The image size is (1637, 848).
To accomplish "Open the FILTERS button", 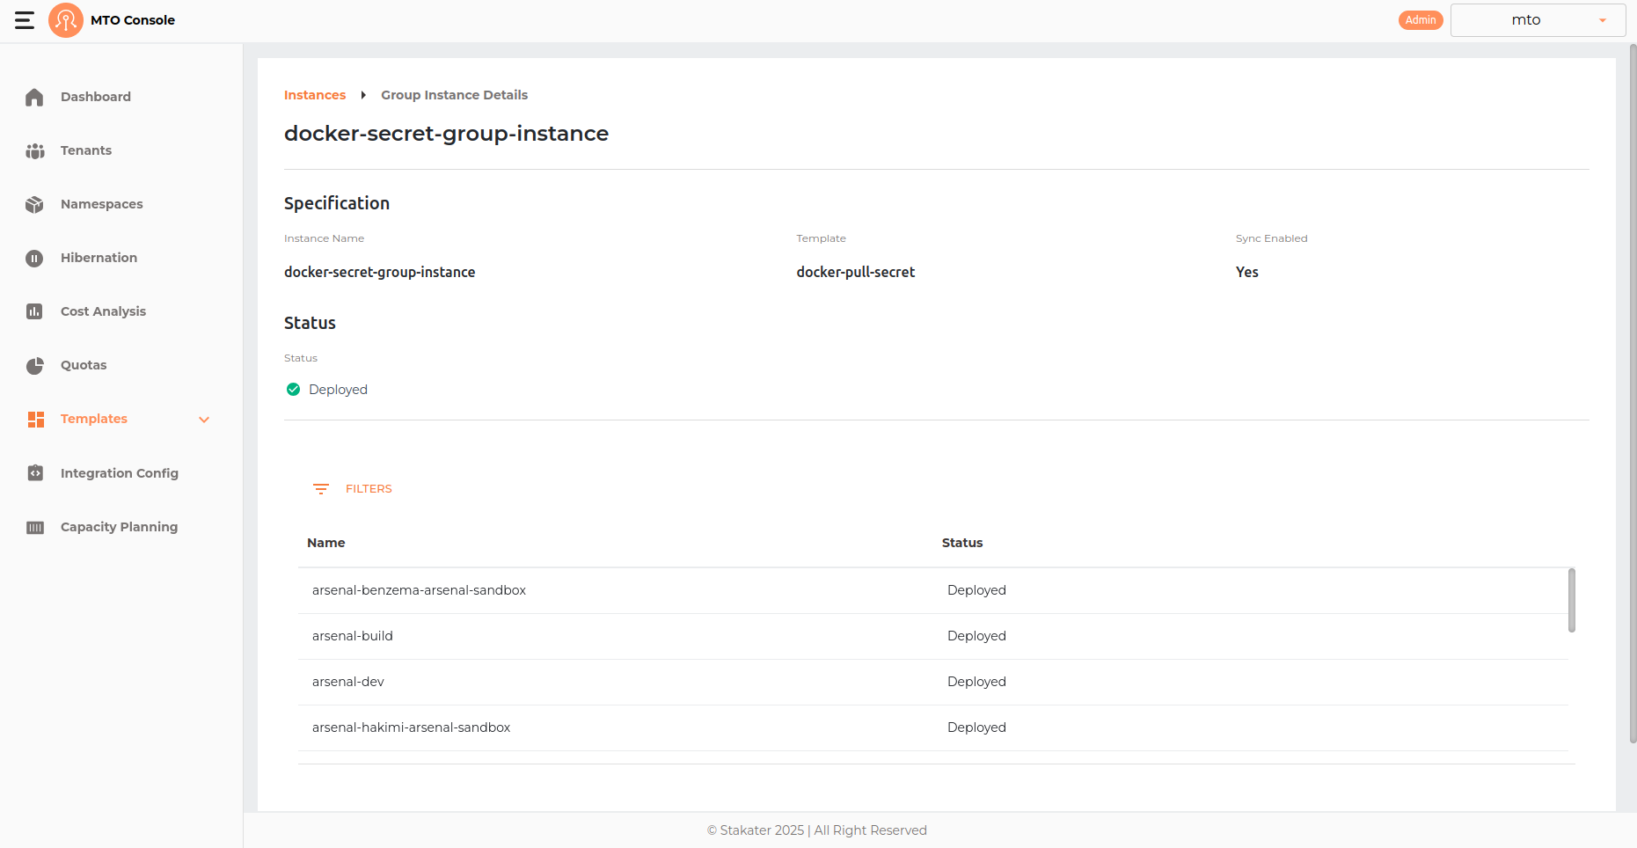I will pos(353,489).
